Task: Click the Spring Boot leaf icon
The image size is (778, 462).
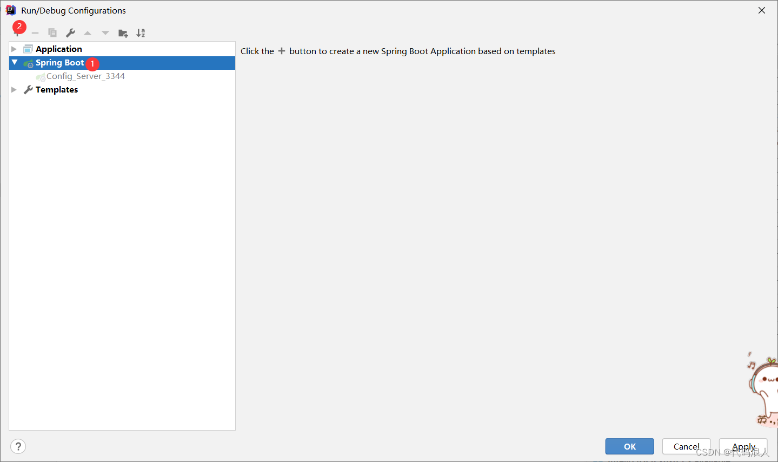Action: point(28,63)
